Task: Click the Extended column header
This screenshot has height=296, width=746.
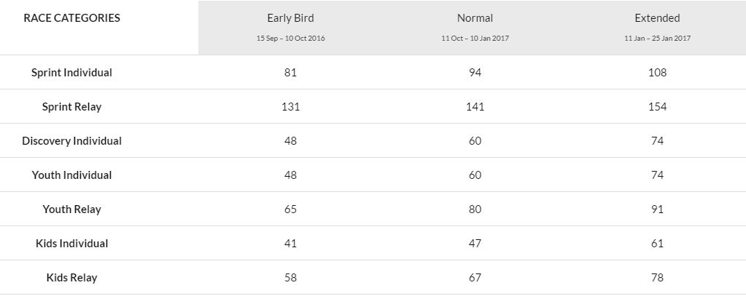Action: click(x=657, y=18)
